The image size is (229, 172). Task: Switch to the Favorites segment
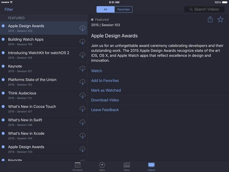tap(124, 10)
